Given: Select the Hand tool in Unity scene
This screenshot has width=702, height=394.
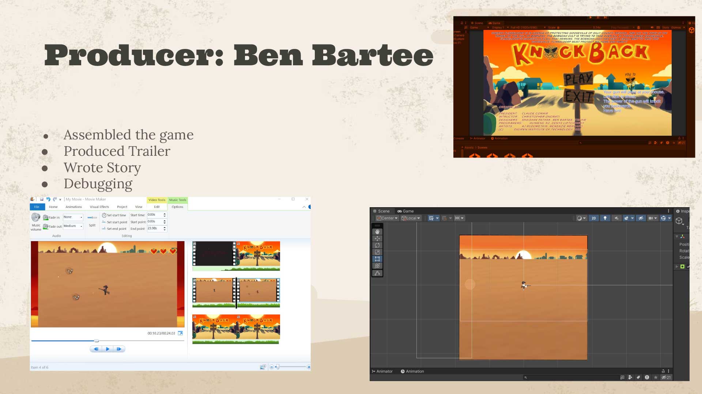Looking at the screenshot, I should click(377, 232).
